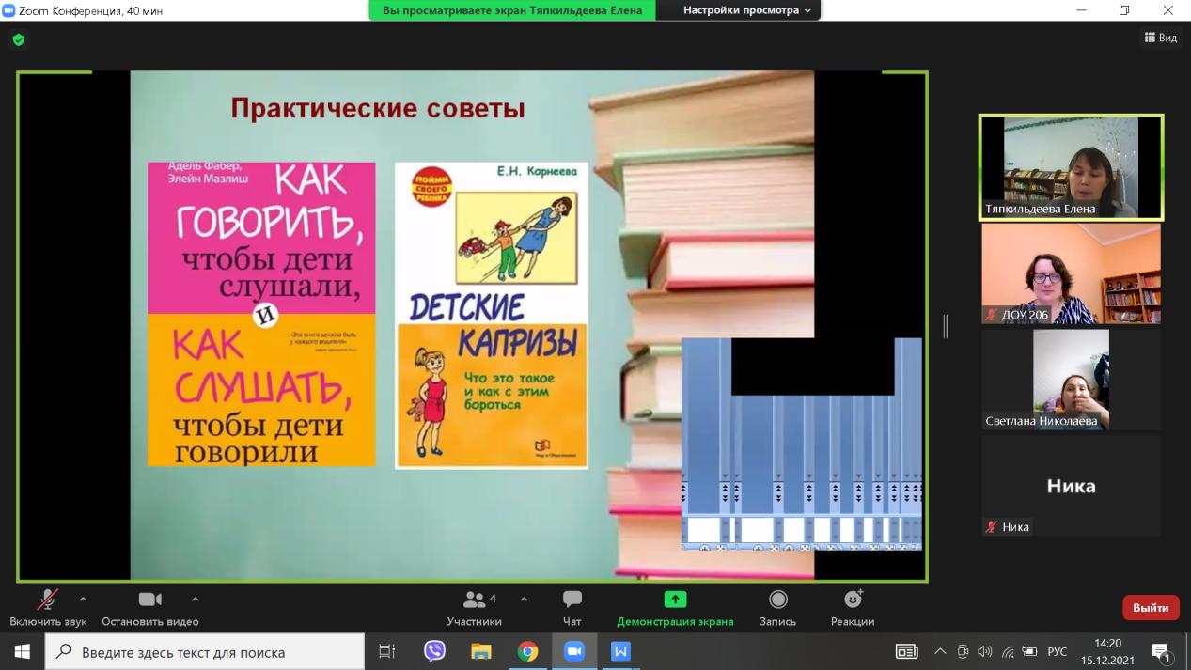Click the Zoom logo in the title bar

point(9,10)
